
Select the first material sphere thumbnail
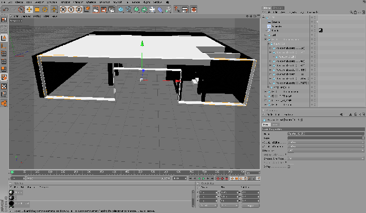pos(12,193)
